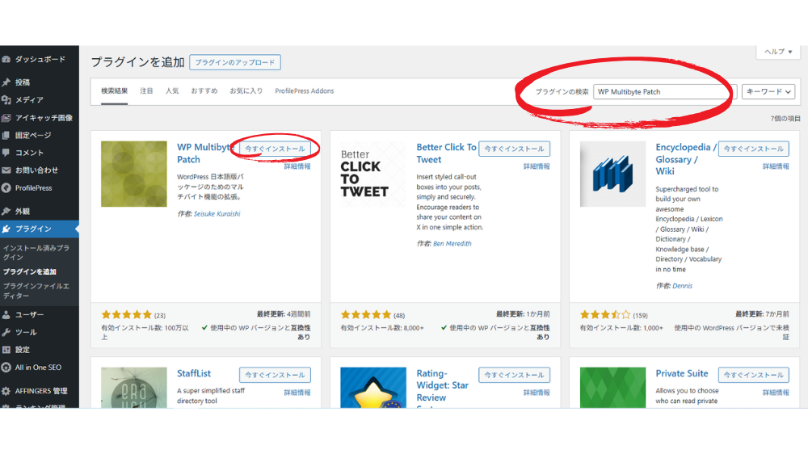Select プラグインを追加 submenu item
This screenshot has width=808, height=454.
coord(29,271)
